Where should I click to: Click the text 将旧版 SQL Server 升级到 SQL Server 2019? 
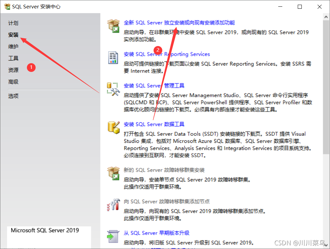(201, 243)
